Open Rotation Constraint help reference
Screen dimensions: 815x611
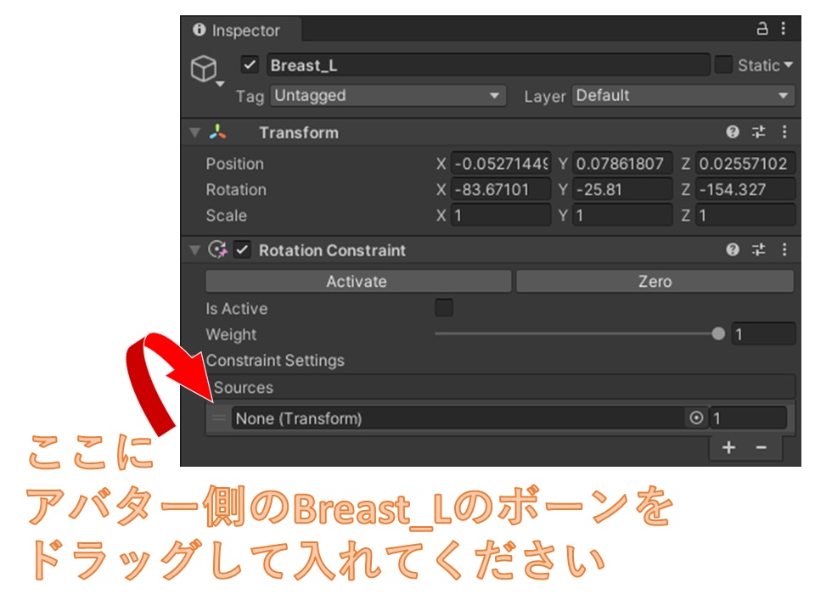click(x=733, y=249)
